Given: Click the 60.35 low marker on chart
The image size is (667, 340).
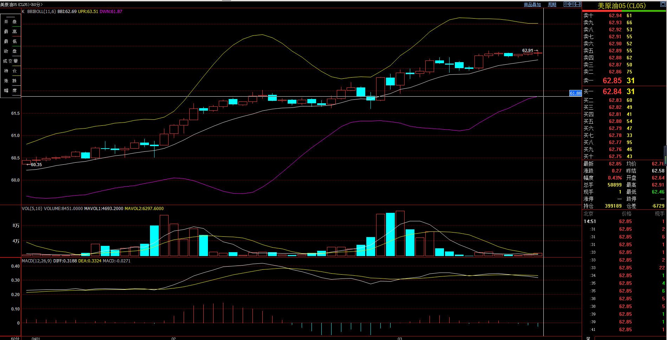Looking at the screenshot, I should [x=34, y=165].
